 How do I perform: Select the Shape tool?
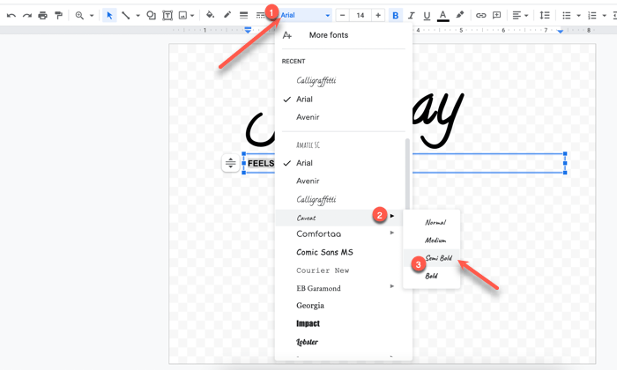(x=151, y=15)
